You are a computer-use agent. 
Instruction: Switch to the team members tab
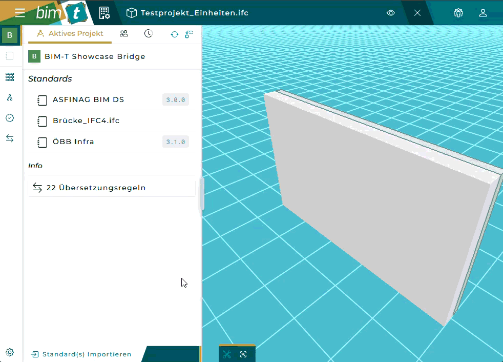(x=124, y=33)
